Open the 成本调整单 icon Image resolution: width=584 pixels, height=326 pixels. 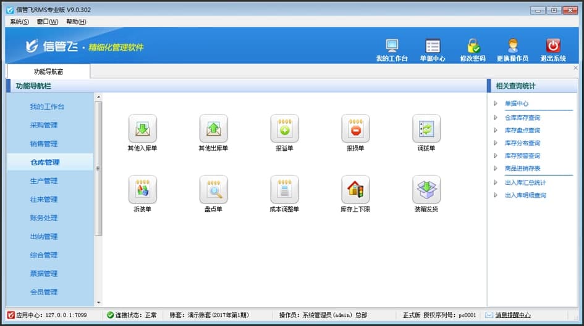284,189
